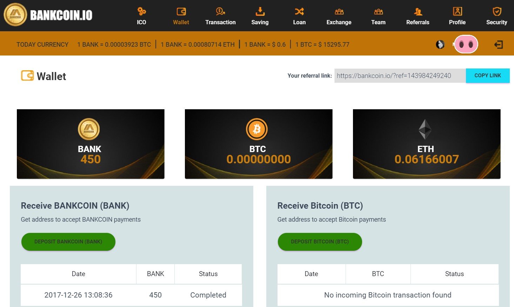The width and height of the screenshot is (514, 307).
Task: Click the logout arrow icon
Action: [498, 45]
